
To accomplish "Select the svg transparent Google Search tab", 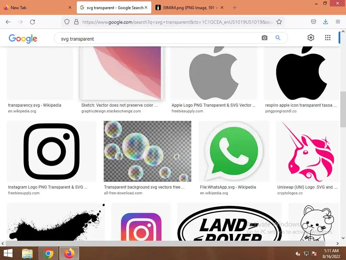I will click(x=114, y=8).
